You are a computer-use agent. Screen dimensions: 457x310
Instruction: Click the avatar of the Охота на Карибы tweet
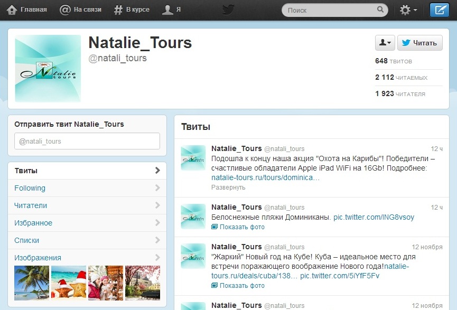coord(193,157)
